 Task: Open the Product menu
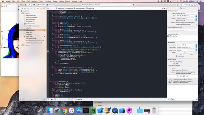[x=48, y=1]
